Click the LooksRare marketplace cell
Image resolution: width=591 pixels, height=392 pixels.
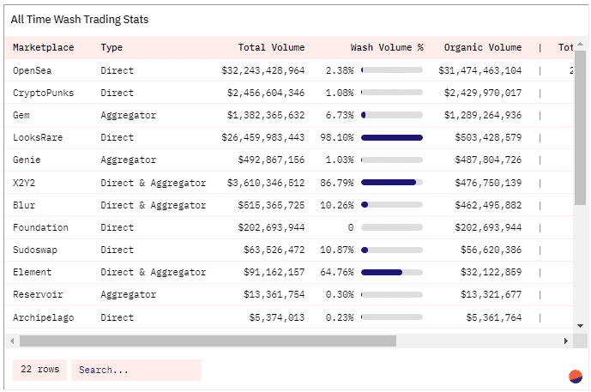38,137
